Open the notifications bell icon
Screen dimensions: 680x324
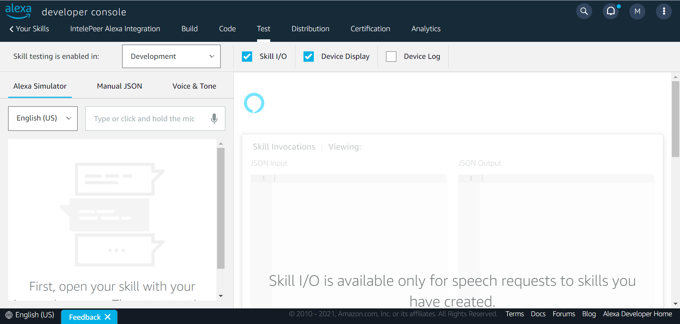pos(611,11)
